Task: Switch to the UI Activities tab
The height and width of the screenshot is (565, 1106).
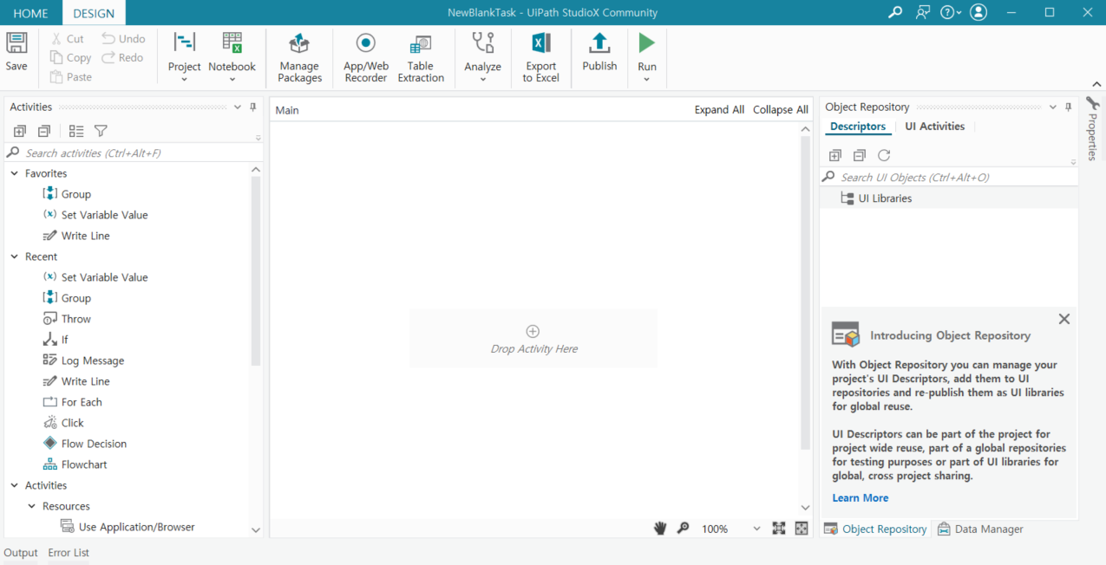Action: point(934,127)
